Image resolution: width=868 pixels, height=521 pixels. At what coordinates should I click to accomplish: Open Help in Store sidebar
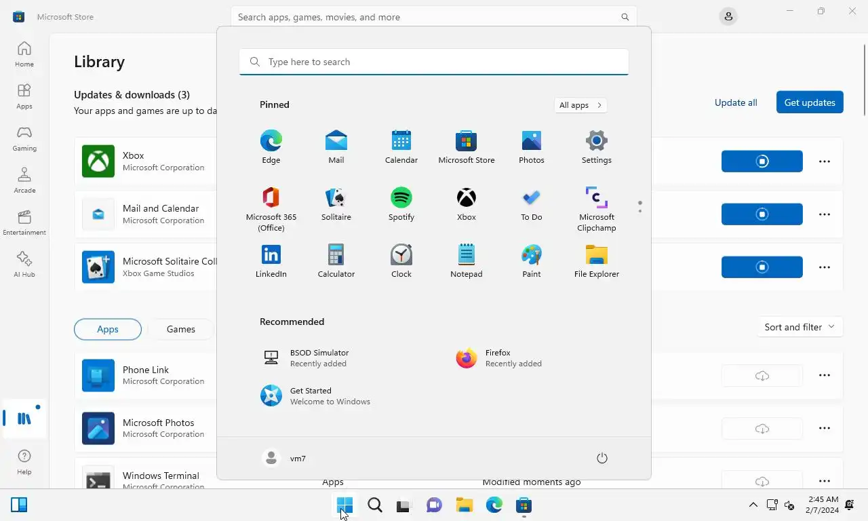tap(24, 462)
